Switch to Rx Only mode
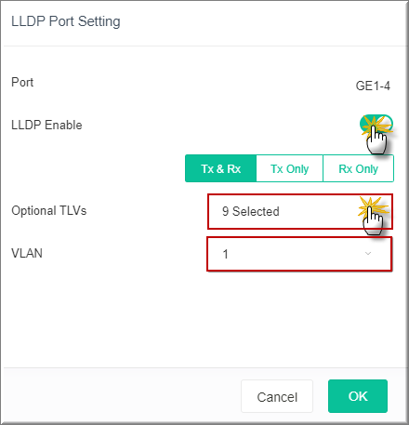 pyautogui.click(x=359, y=168)
